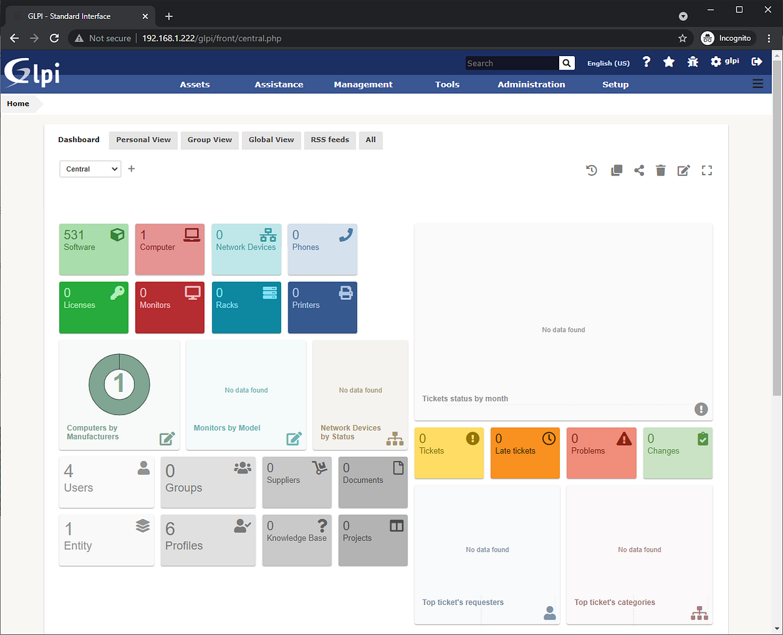Clone the current dashboard
783x635 pixels.
[616, 170]
